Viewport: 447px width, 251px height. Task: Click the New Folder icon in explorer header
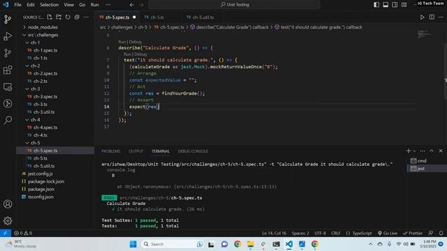pos(59,17)
